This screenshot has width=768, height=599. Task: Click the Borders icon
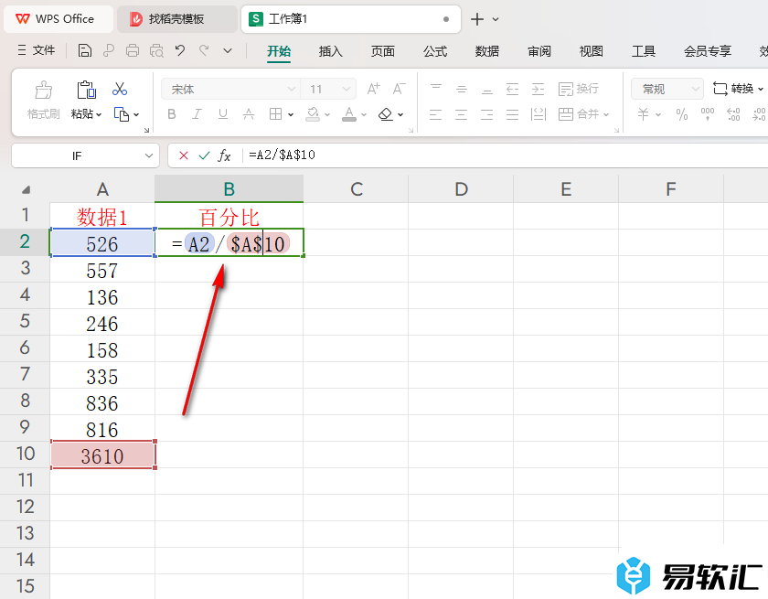[x=274, y=114]
